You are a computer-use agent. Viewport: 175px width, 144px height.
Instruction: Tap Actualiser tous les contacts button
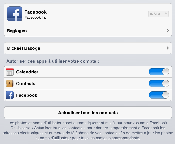tap(88, 113)
